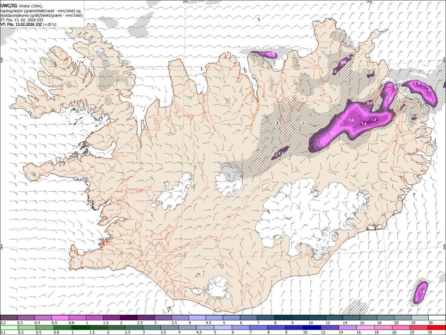446x335 pixels.
Task: Click the '18' label on the lower scale
Action: point(376,333)
